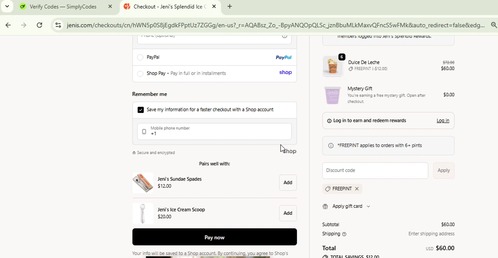
Task: Click the FREEPINT tag icon
Action: click(328, 189)
